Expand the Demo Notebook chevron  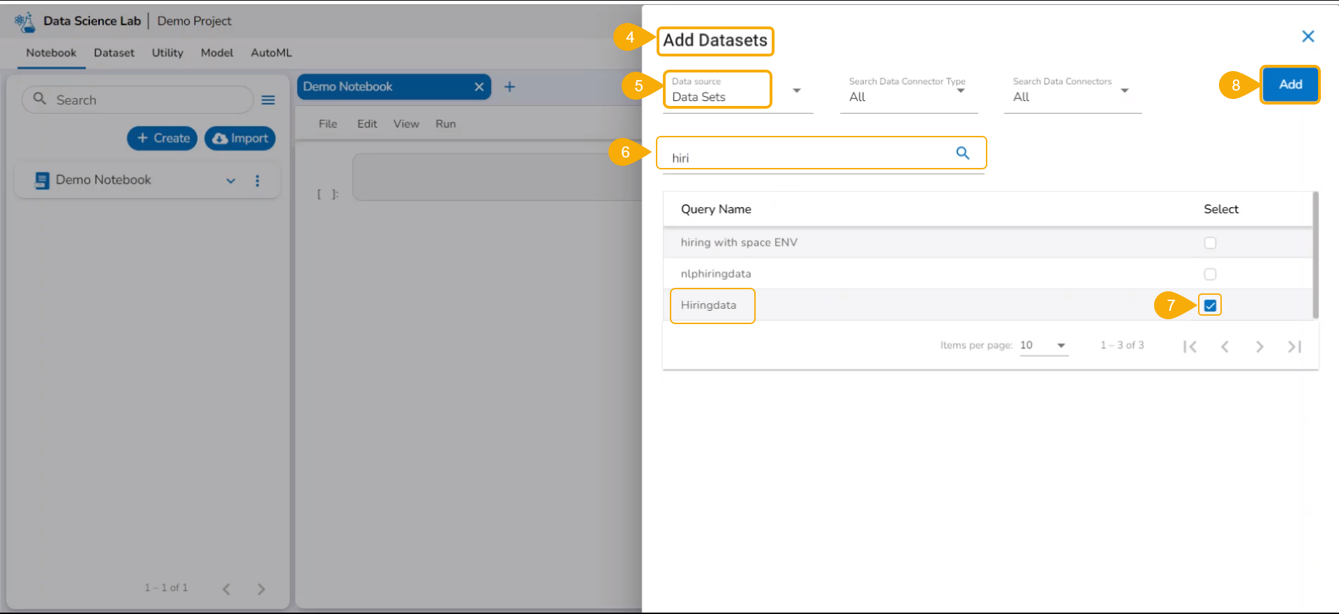231,181
